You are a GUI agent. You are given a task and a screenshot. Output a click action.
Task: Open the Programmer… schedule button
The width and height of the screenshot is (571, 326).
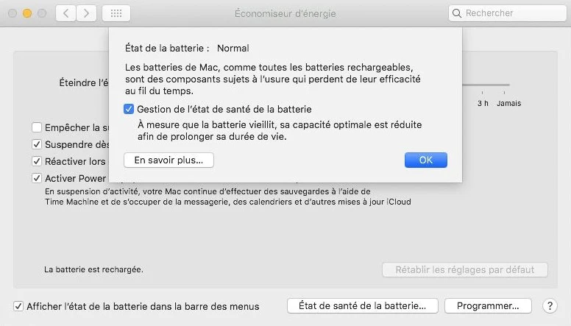click(x=488, y=306)
